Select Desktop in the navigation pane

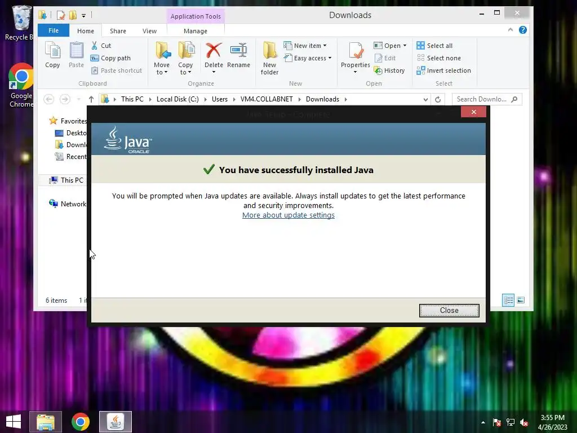[x=70, y=133]
